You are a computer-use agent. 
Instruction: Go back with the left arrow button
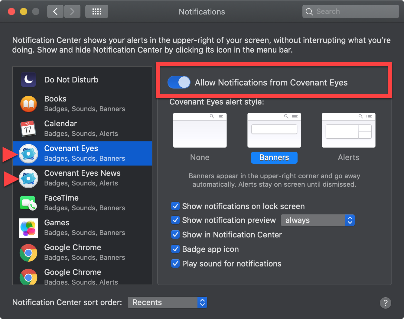pyautogui.click(x=55, y=12)
